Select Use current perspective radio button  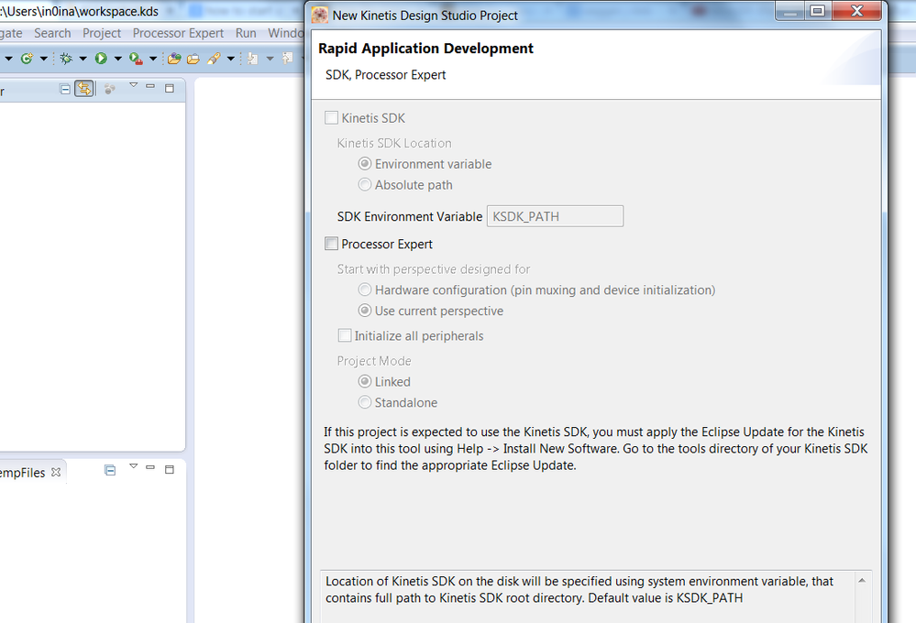[x=365, y=311]
